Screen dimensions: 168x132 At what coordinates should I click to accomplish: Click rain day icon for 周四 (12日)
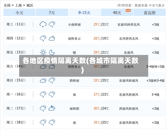43,38
